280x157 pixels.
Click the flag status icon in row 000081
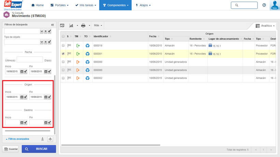coord(69,53)
